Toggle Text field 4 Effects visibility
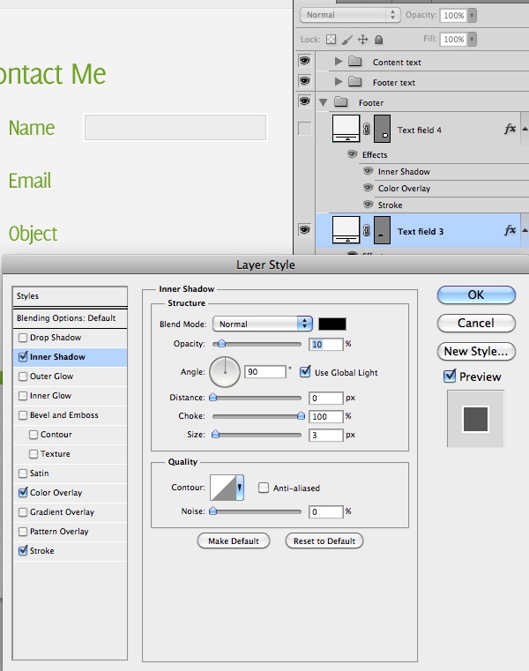529x671 pixels. pos(353,154)
